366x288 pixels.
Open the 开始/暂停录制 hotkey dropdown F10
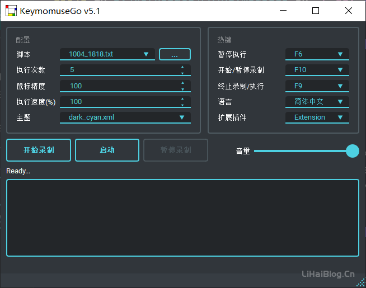pos(317,70)
